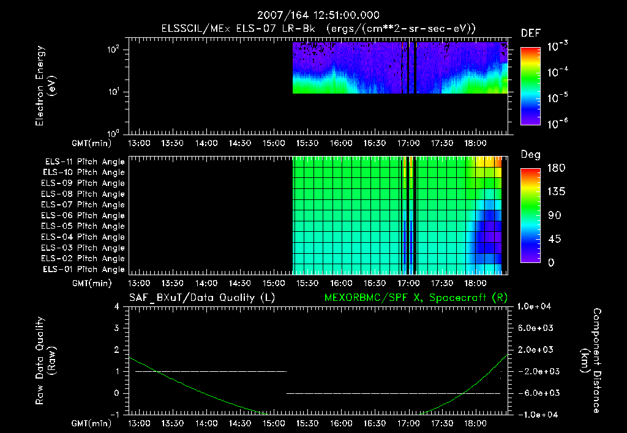Click the 6.0e+03 right axis value

tap(536, 328)
